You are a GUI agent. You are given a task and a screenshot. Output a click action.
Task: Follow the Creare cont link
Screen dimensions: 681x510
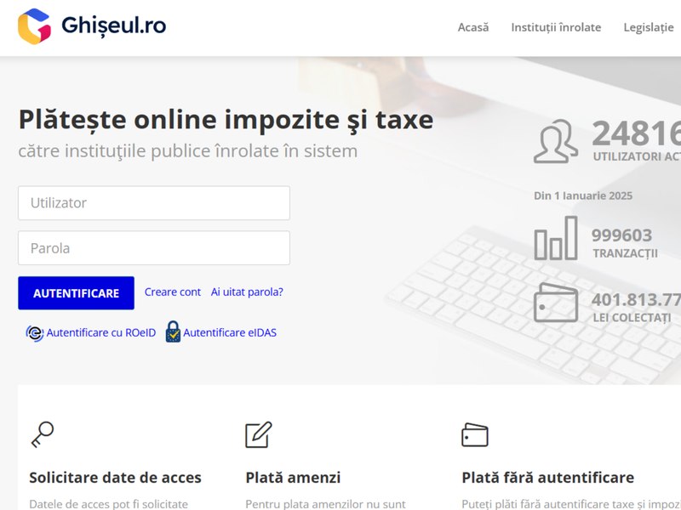click(173, 292)
